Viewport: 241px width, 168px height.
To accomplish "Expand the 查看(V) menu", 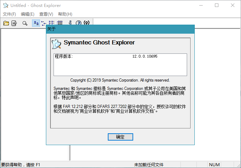I will (x=46, y=14).
